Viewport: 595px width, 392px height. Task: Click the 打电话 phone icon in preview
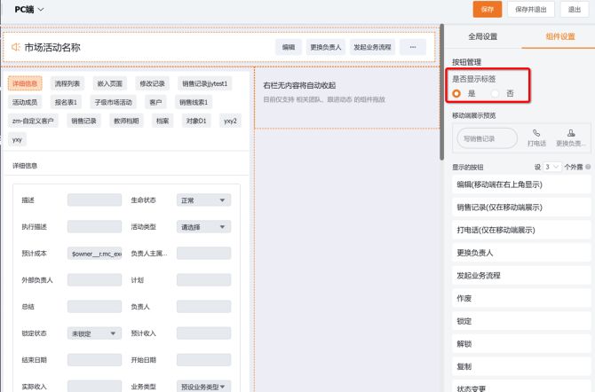click(x=536, y=134)
